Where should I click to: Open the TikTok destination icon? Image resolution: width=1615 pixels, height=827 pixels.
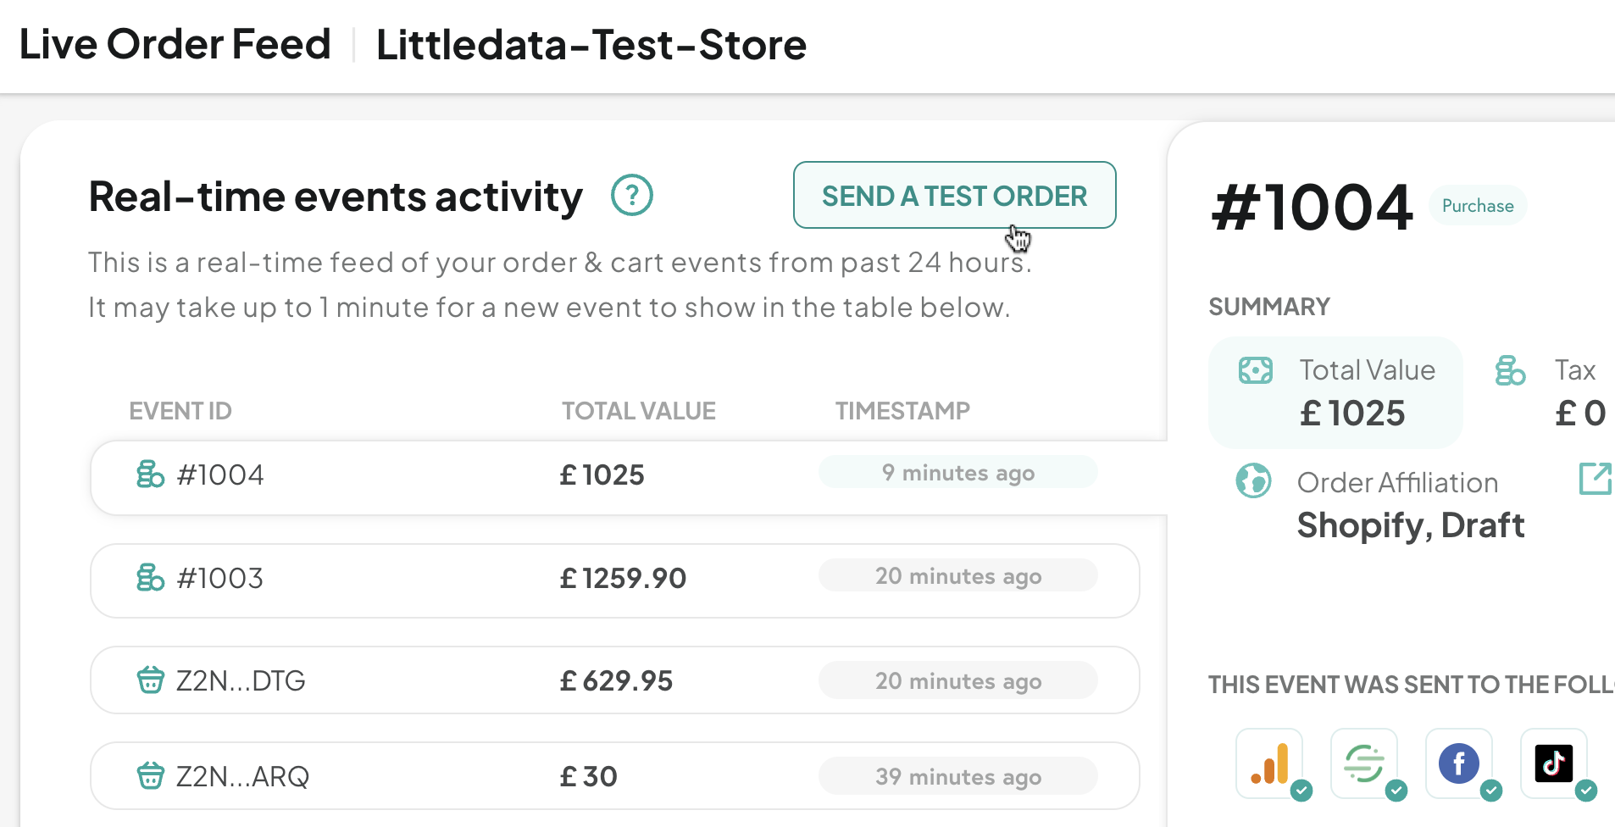[1554, 763]
